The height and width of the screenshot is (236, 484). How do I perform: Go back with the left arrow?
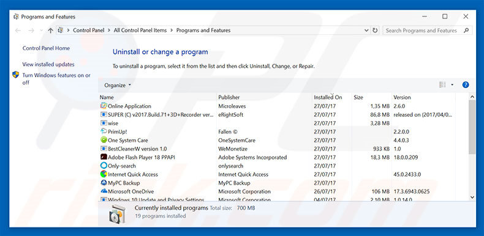pos(18,30)
